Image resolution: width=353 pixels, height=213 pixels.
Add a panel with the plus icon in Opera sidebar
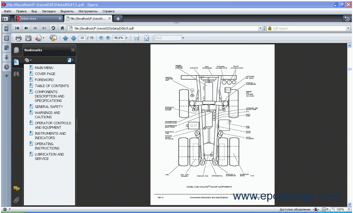6,76
